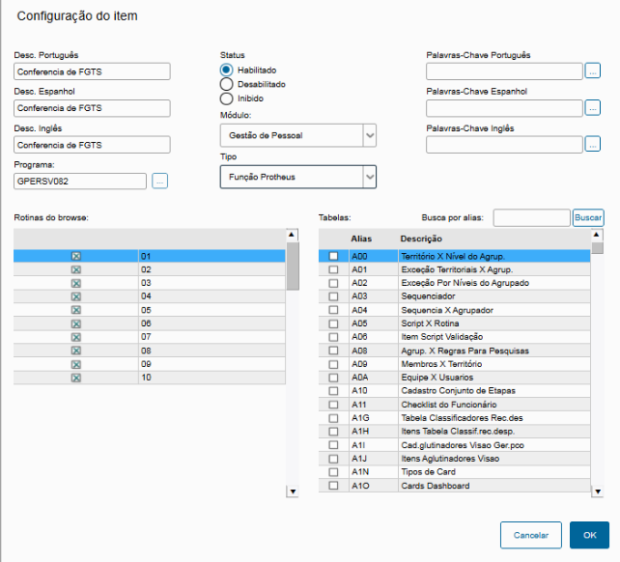Confirm with the OK button
This screenshot has width=620, height=562.
(589, 535)
